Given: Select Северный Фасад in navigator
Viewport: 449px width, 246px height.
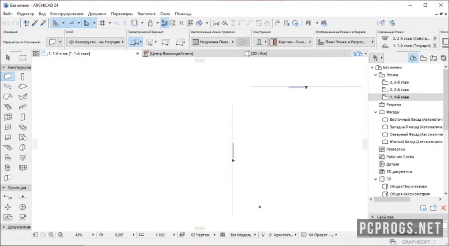Looking at the screenshot, I should tap(416, 134).
